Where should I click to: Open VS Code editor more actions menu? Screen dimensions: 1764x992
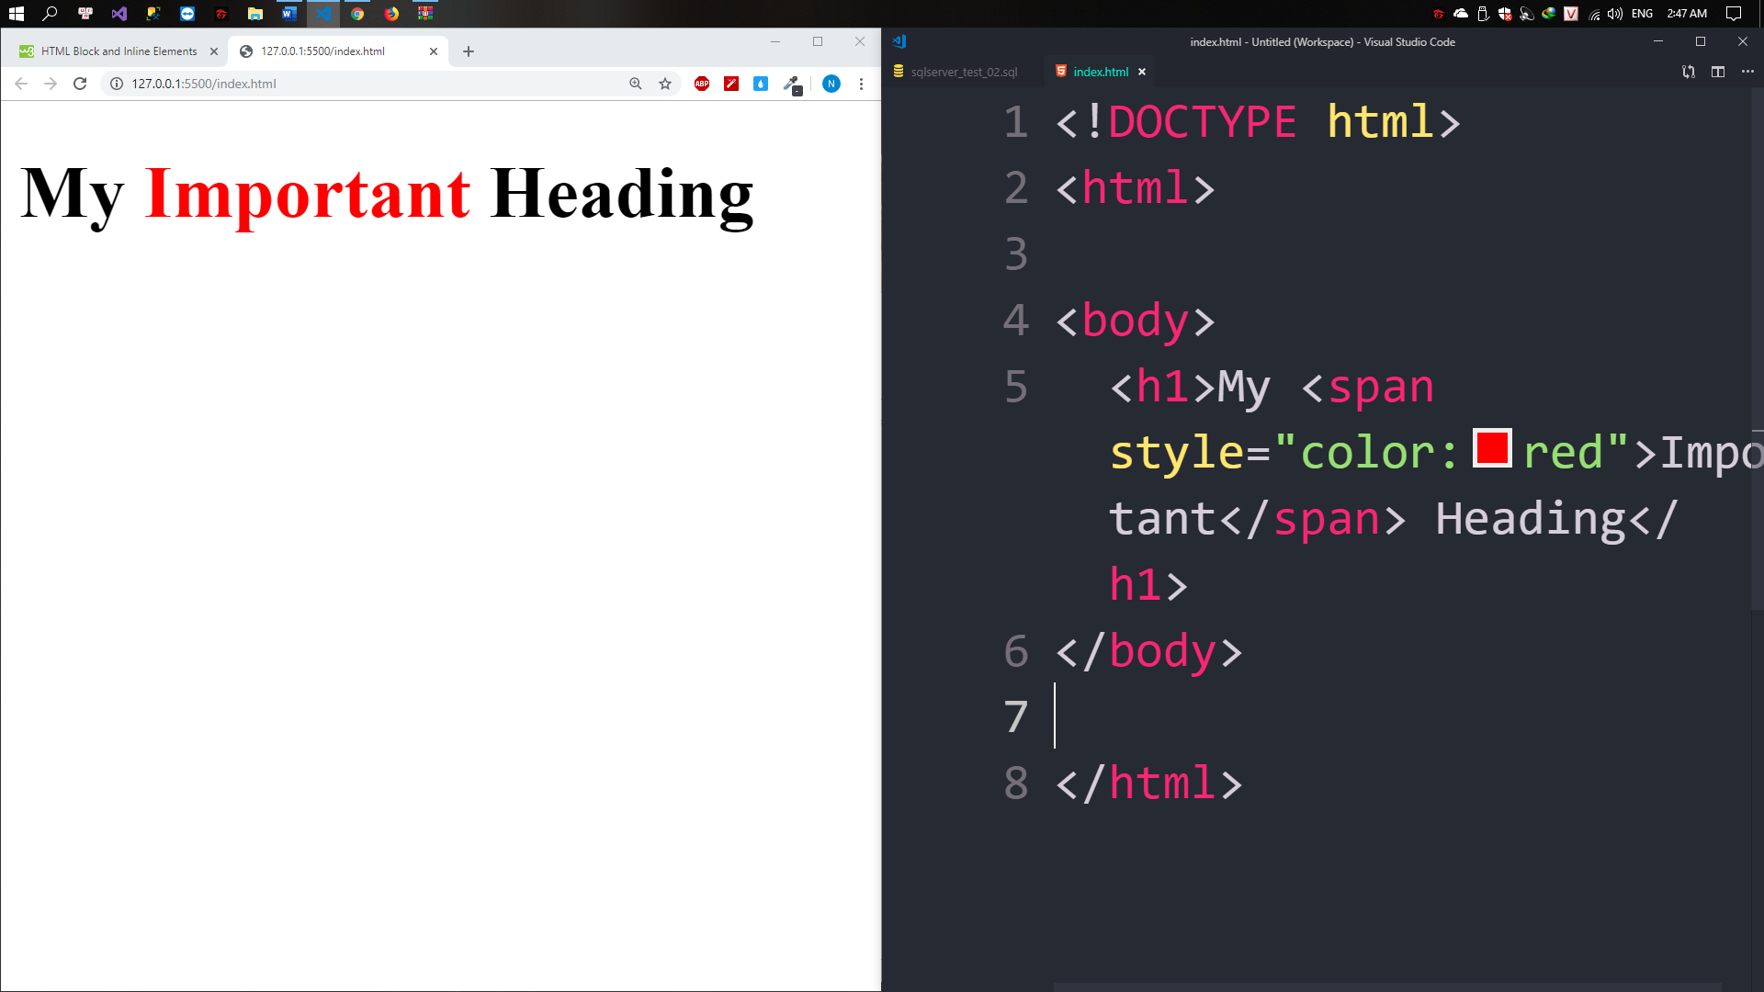[x=1747, y=72]
